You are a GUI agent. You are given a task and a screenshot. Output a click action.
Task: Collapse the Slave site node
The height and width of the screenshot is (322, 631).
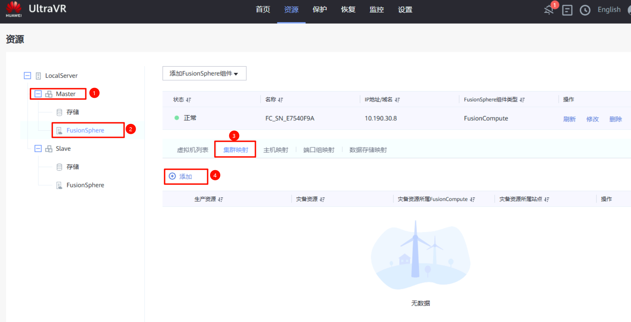pyautogui.click(x=38, y=149)
